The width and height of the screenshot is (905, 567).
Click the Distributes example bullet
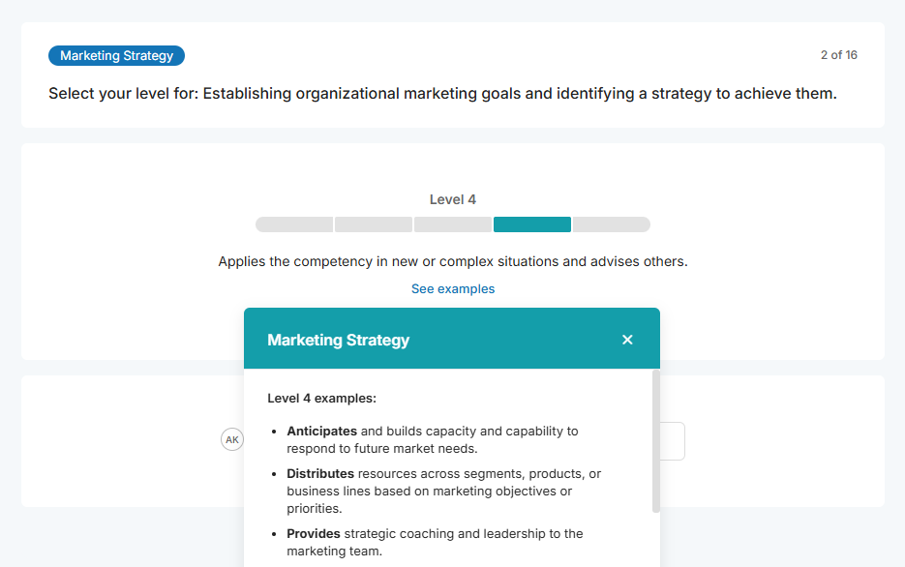pyautogui.click(x=443, y=491)
